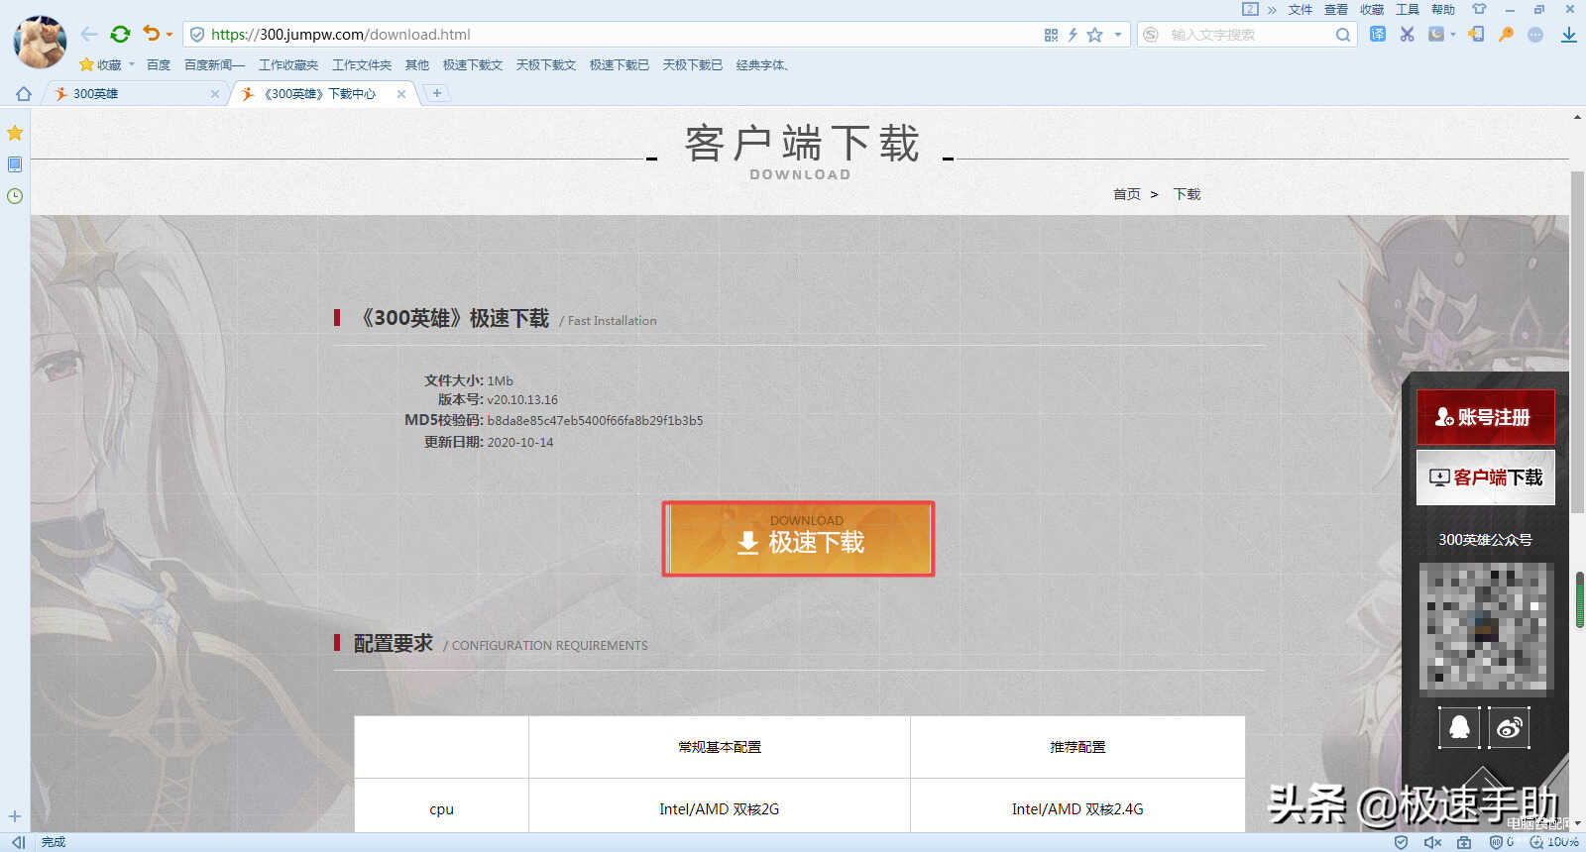Click the blue notes sidebar icon
Screen dimensions: 1586x852
point(15,164)
